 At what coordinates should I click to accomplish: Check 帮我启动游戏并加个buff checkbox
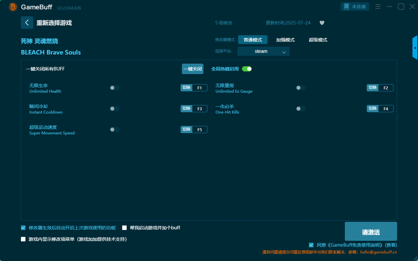pos(124,227)
